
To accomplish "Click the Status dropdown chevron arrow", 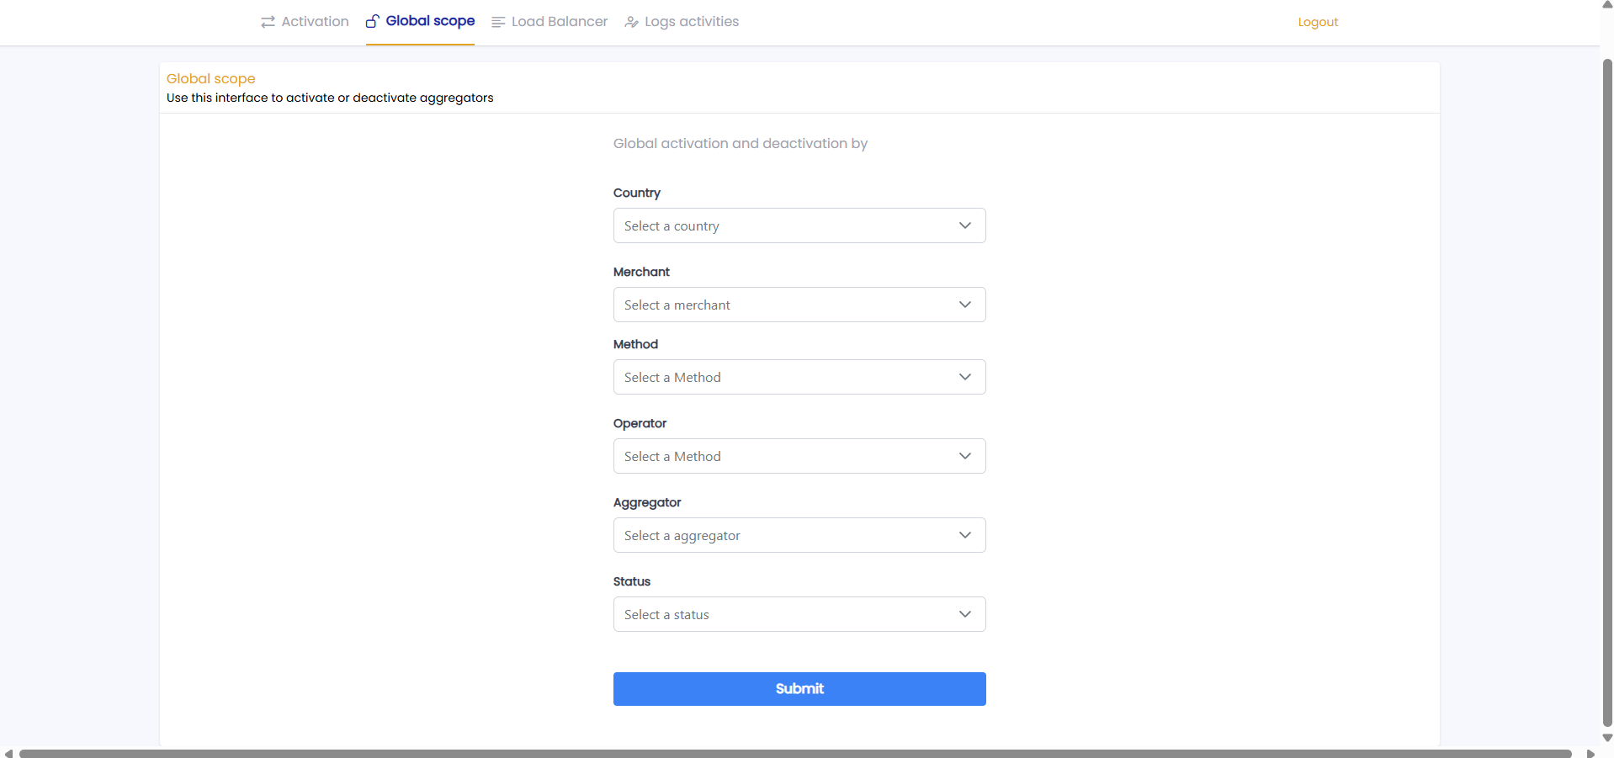I will [964, 614].
